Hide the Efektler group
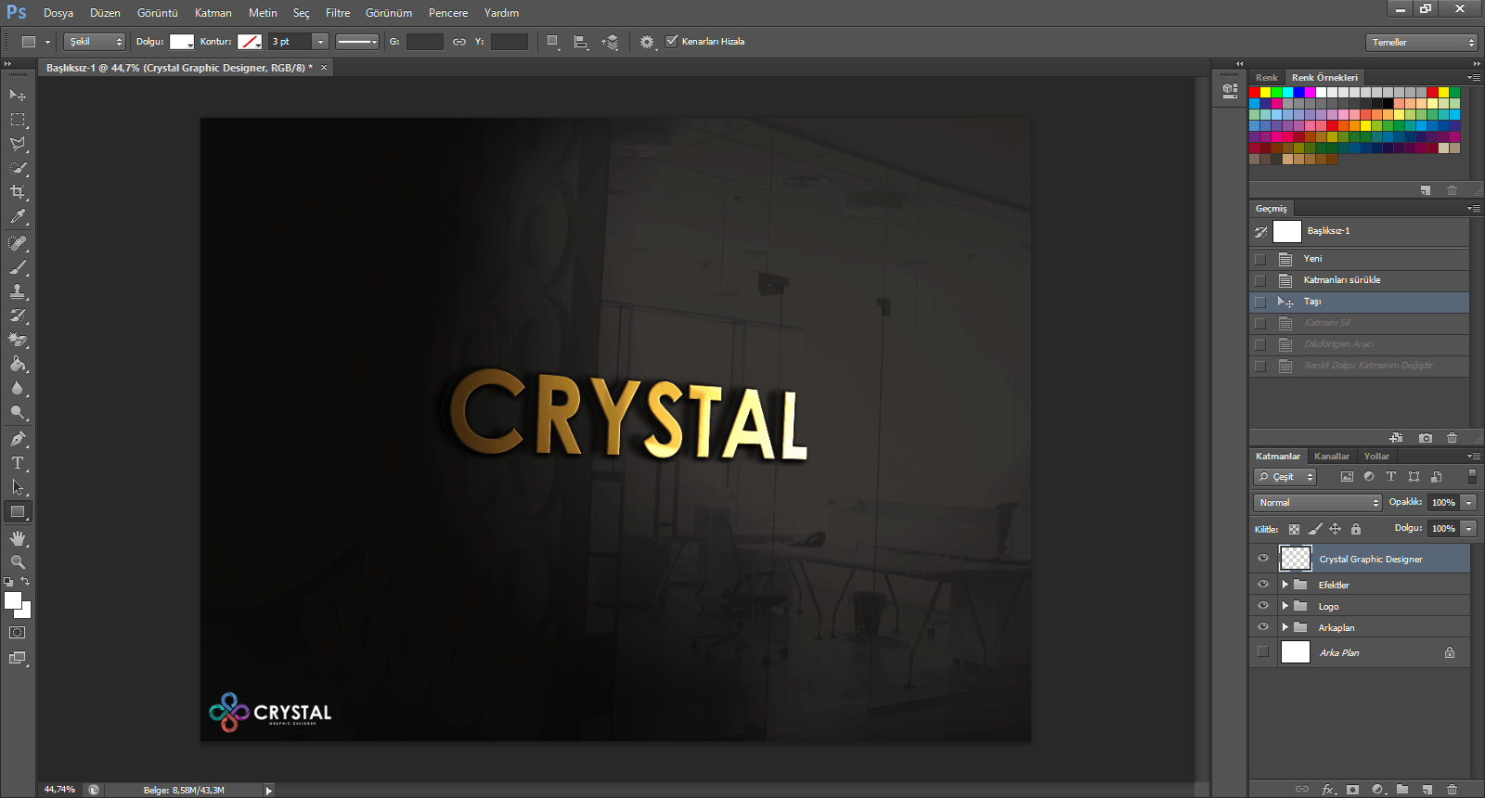 click(x=1262, y=585)
